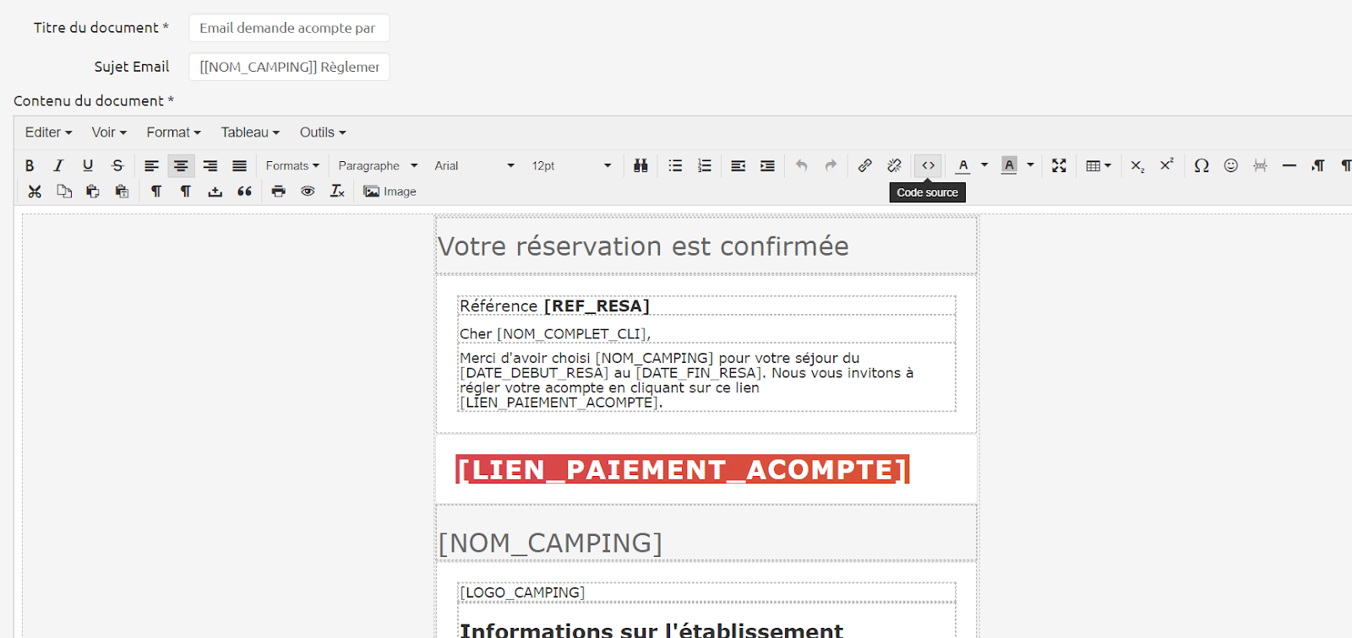Enter fullscreen editing mode
1352x638 pixels.
pos(1059,165)
